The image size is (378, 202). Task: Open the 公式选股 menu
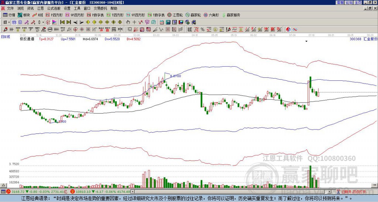click(x=54, y=8)
